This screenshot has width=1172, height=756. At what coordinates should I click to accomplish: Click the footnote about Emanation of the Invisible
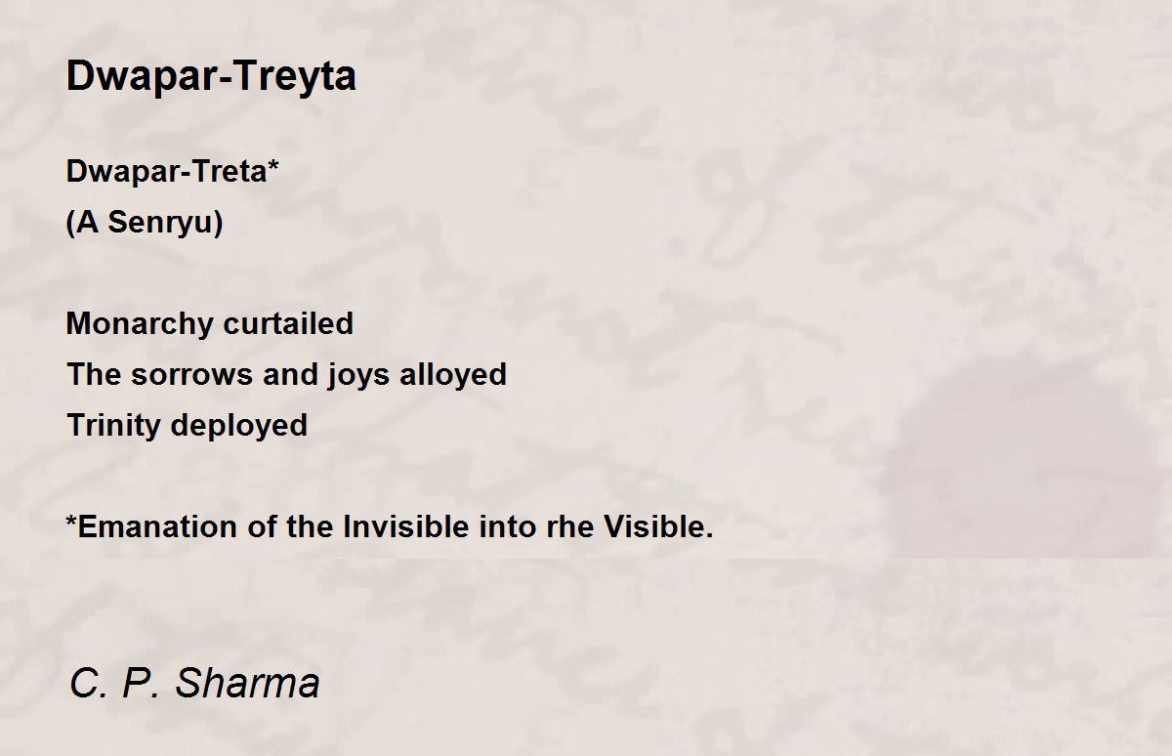[390, 527]
